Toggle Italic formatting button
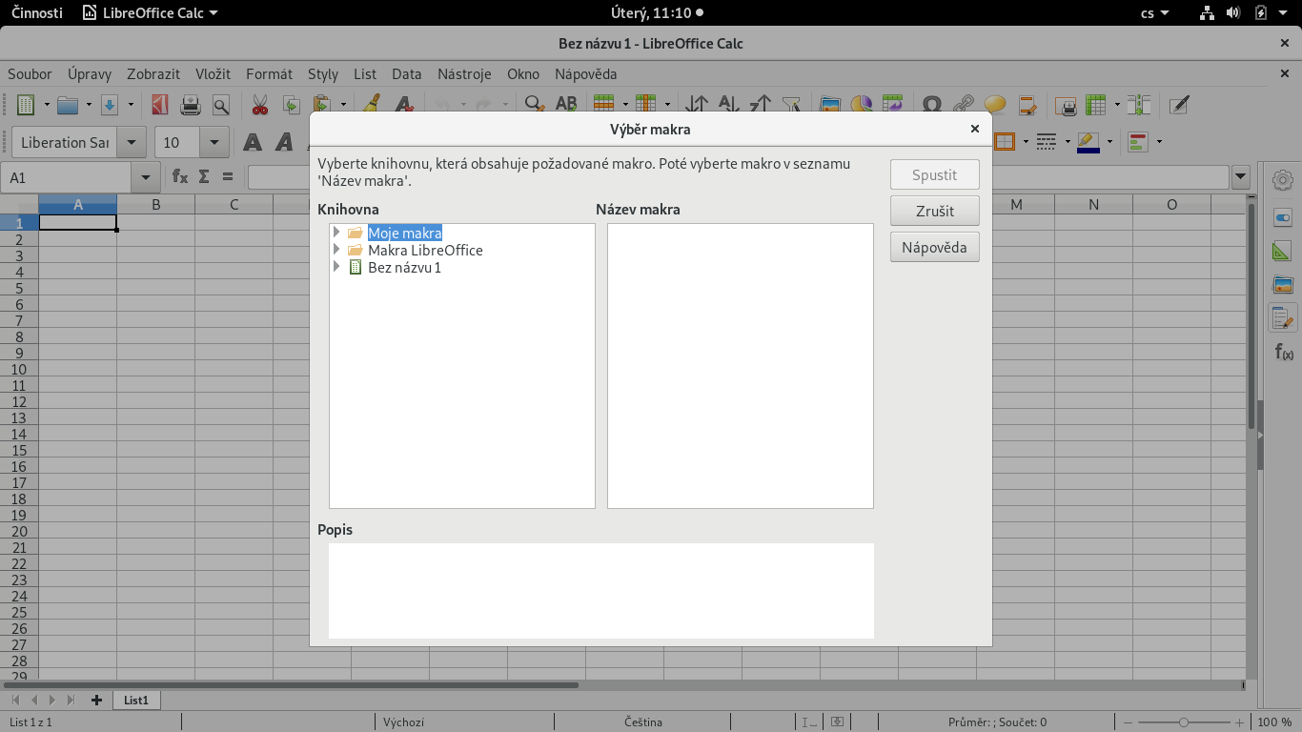The image size is (1302, 732). pos(284,142)
